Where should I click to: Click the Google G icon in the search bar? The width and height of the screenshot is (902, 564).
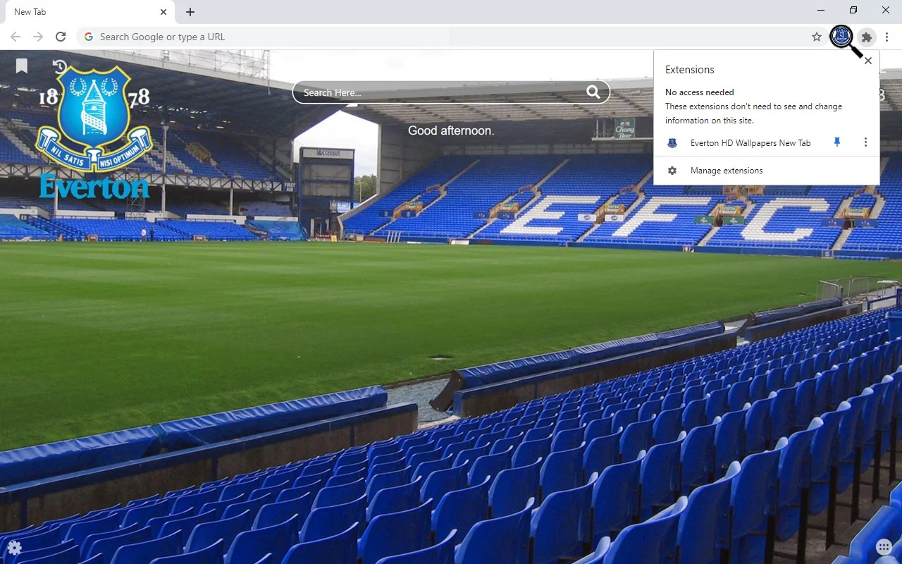point(88,37)
